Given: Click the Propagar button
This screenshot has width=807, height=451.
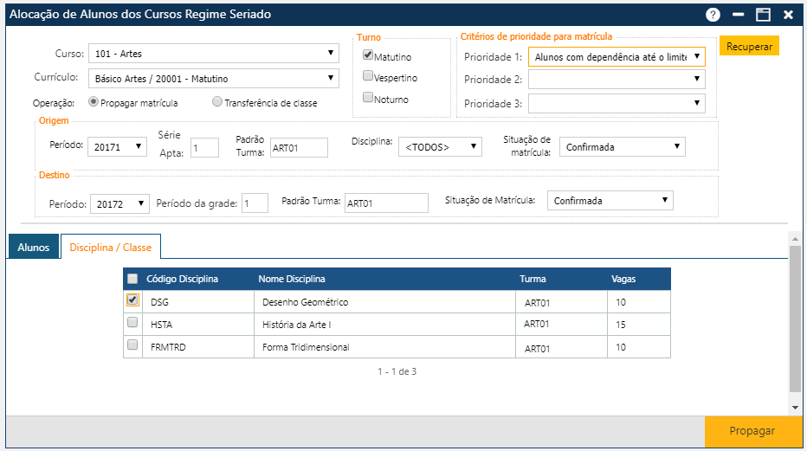Looking at the screenshot, I should pyautogui.click(x=752, y=431).
